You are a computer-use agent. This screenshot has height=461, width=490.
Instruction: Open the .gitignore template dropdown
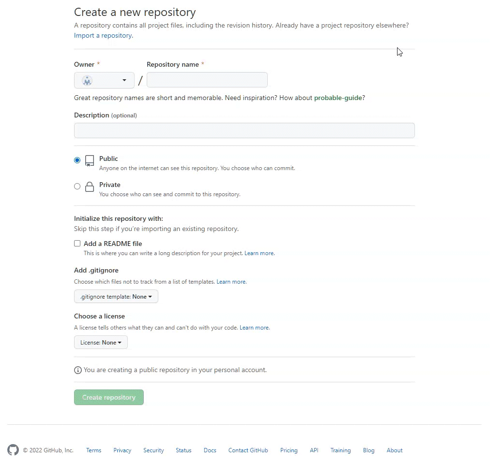pyautogui.click(x=116, y=296)
